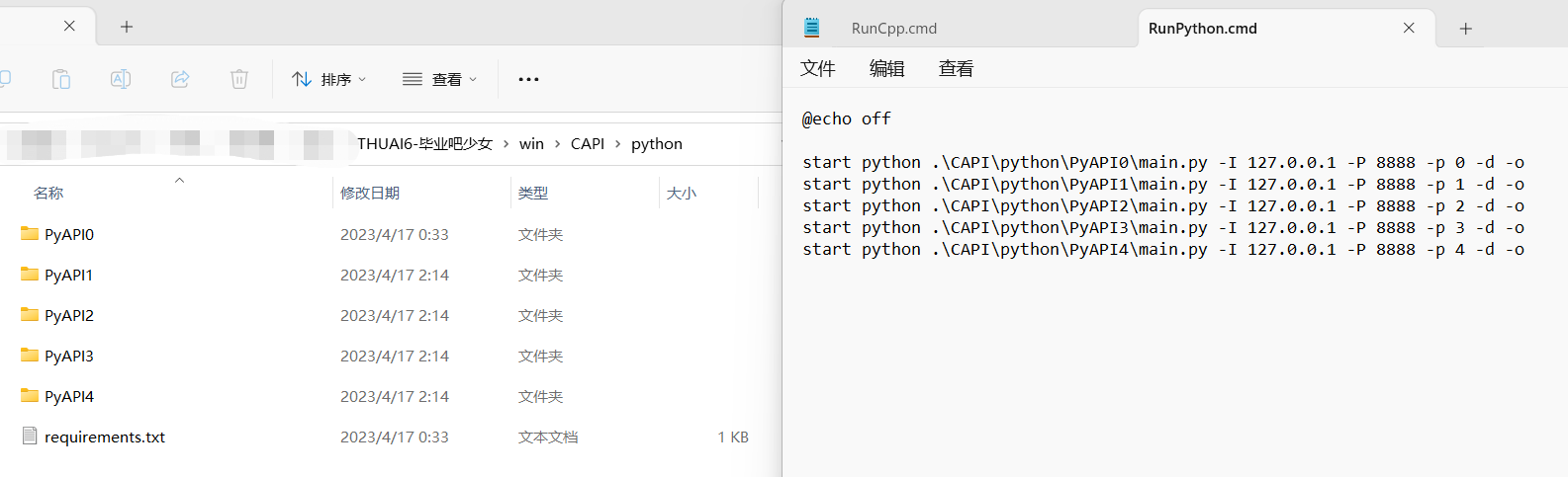This screenshot has width=1568, height=477.
Task: Click the Share icon in Explorer toolbar
Action: [x=180, y=79]
